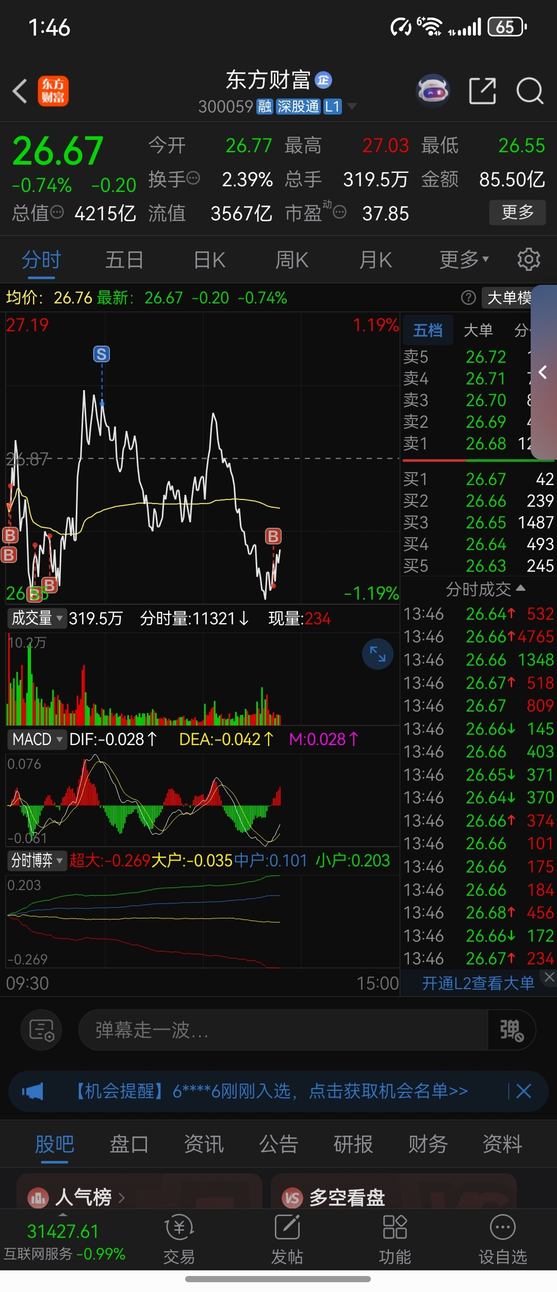Open the 交易 trade icon
Image resolution: width=557 pixels, height=1292 pixels.
[179, 1239]
